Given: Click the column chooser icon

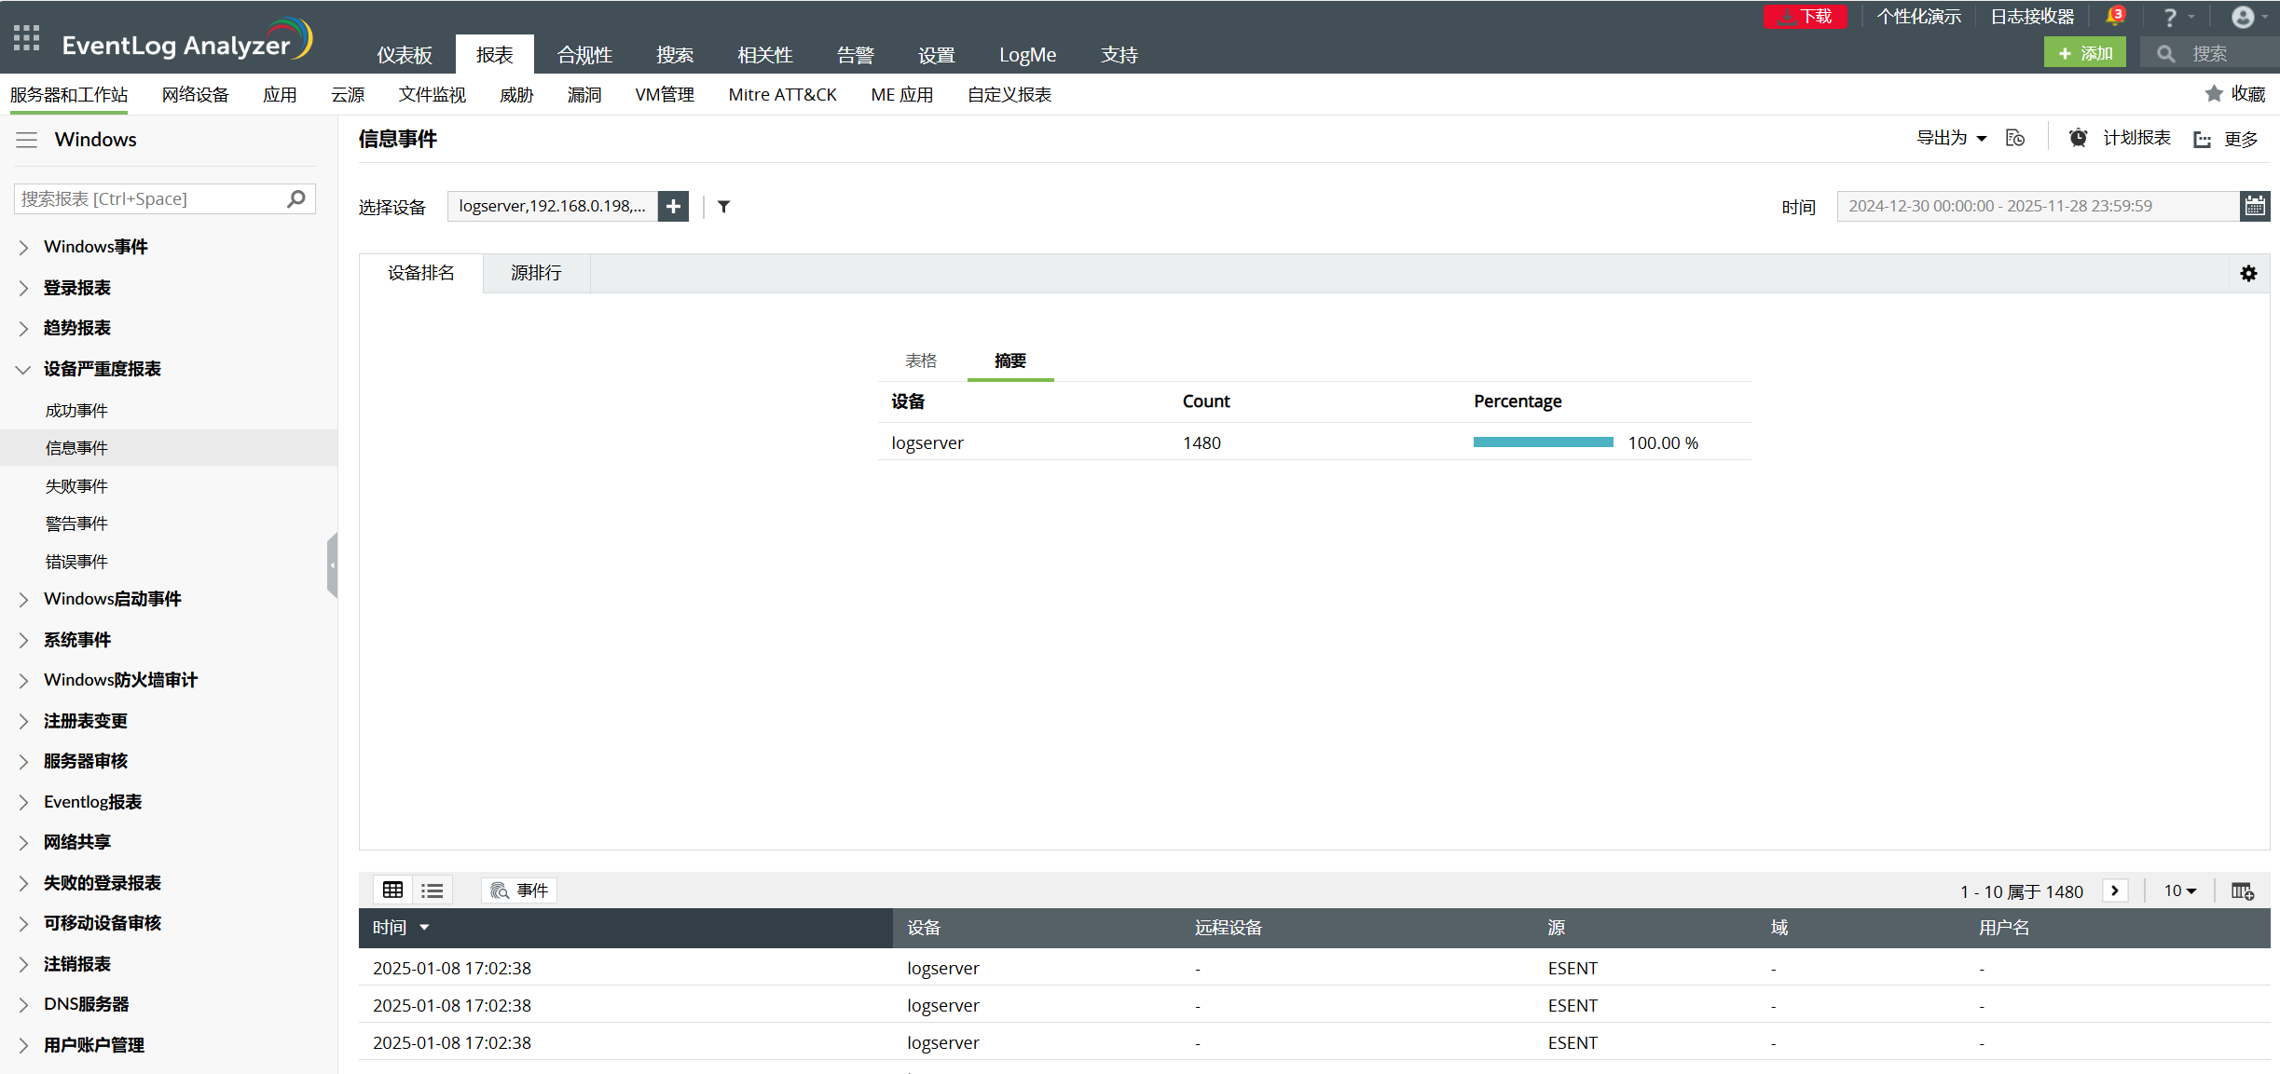Looking at the screenshot, I should [x=2242, y=891].
